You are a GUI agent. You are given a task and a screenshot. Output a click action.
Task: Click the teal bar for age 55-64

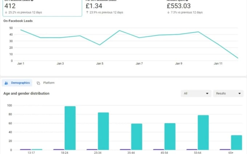pos(203,132)
